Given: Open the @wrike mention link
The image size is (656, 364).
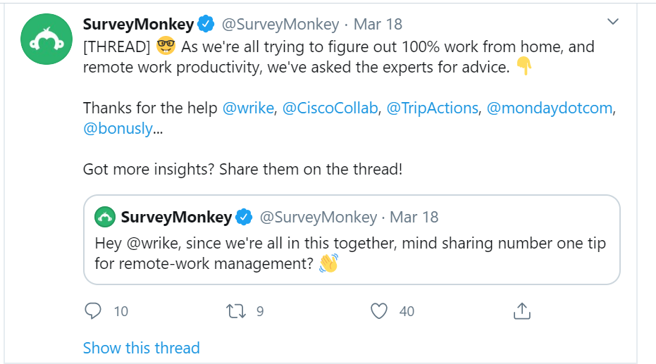Looking at the screenshot, I should coord(248,108).
